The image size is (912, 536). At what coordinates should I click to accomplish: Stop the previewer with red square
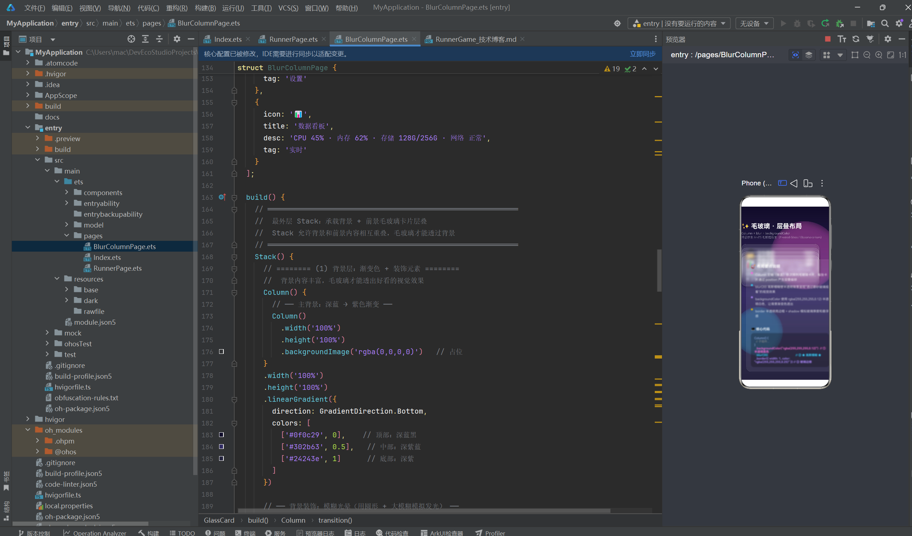click(827, 39)
